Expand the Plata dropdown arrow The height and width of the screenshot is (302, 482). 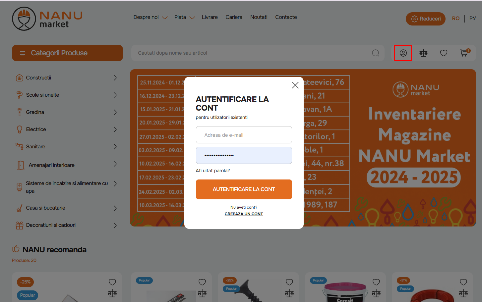coord(192,18)
